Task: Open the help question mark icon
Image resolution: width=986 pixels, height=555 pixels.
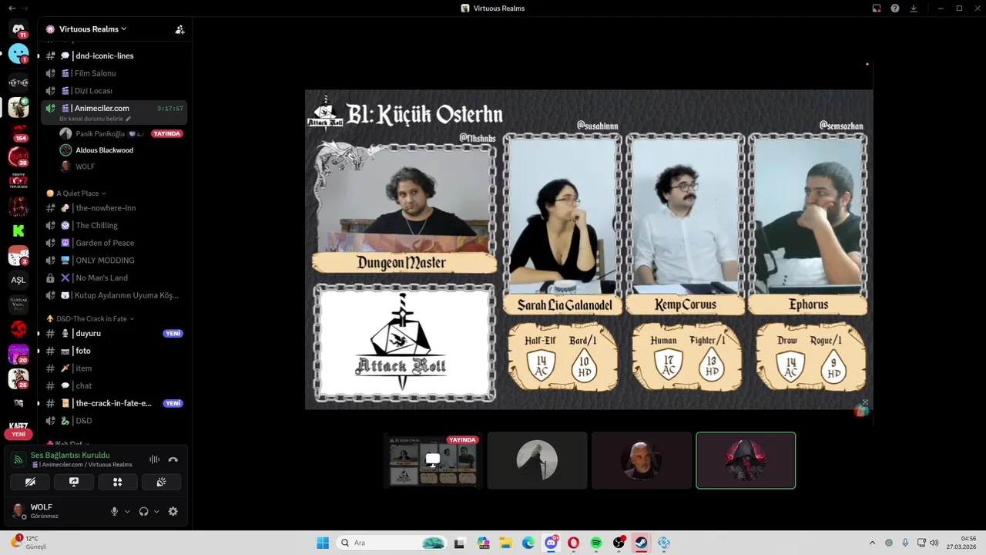Action: click(895, 8)
